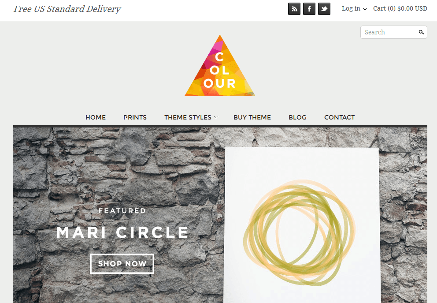Screen dimensions: 437x303
Task: Click the Free US Standard Delivery text
Action: [x=67, y=9]
